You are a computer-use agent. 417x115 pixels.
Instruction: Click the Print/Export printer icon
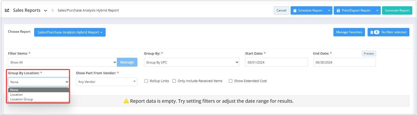[x=338, y=10]
